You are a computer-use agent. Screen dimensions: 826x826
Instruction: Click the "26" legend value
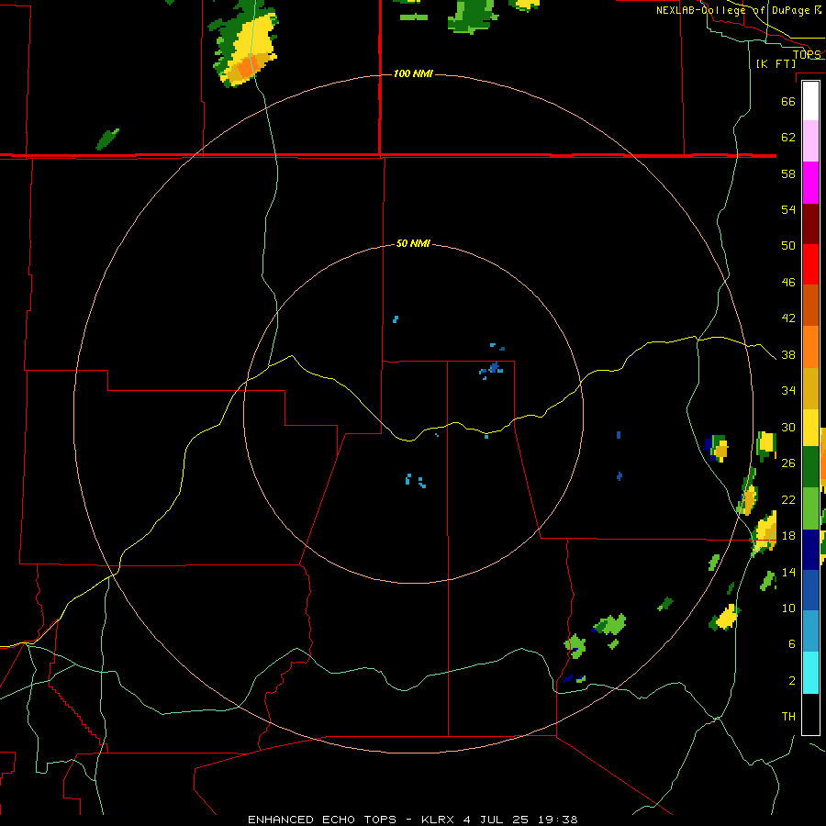pos(788,463)
